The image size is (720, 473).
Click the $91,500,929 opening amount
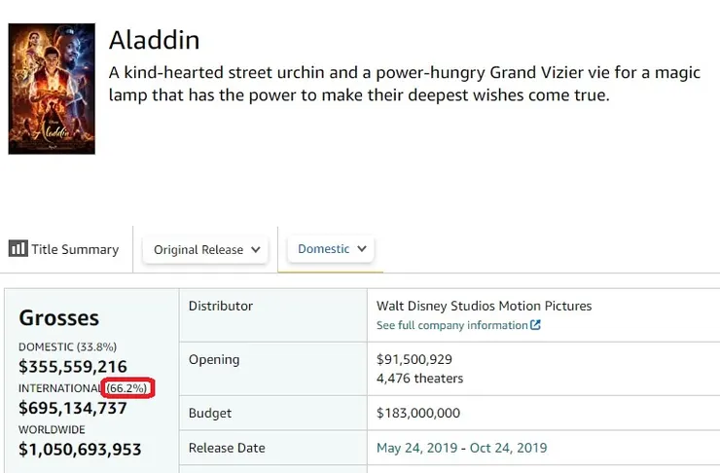click(x=414, y=359)
